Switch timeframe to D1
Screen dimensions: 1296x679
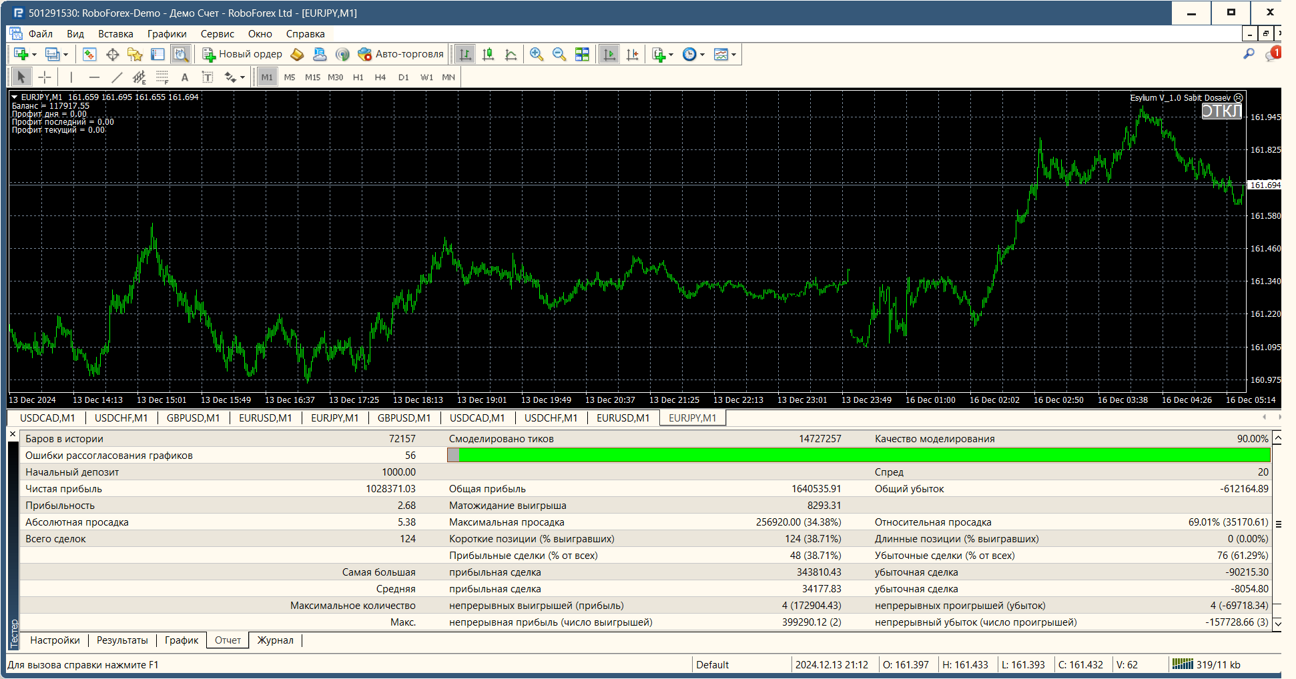pos(404,77)
